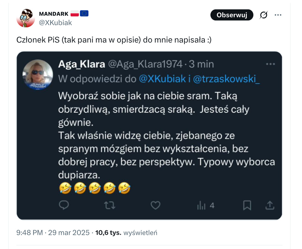Click the reply speech bubble icon
Image resolution: width=302 pixels, height=249 pixels.
[64, 205]
